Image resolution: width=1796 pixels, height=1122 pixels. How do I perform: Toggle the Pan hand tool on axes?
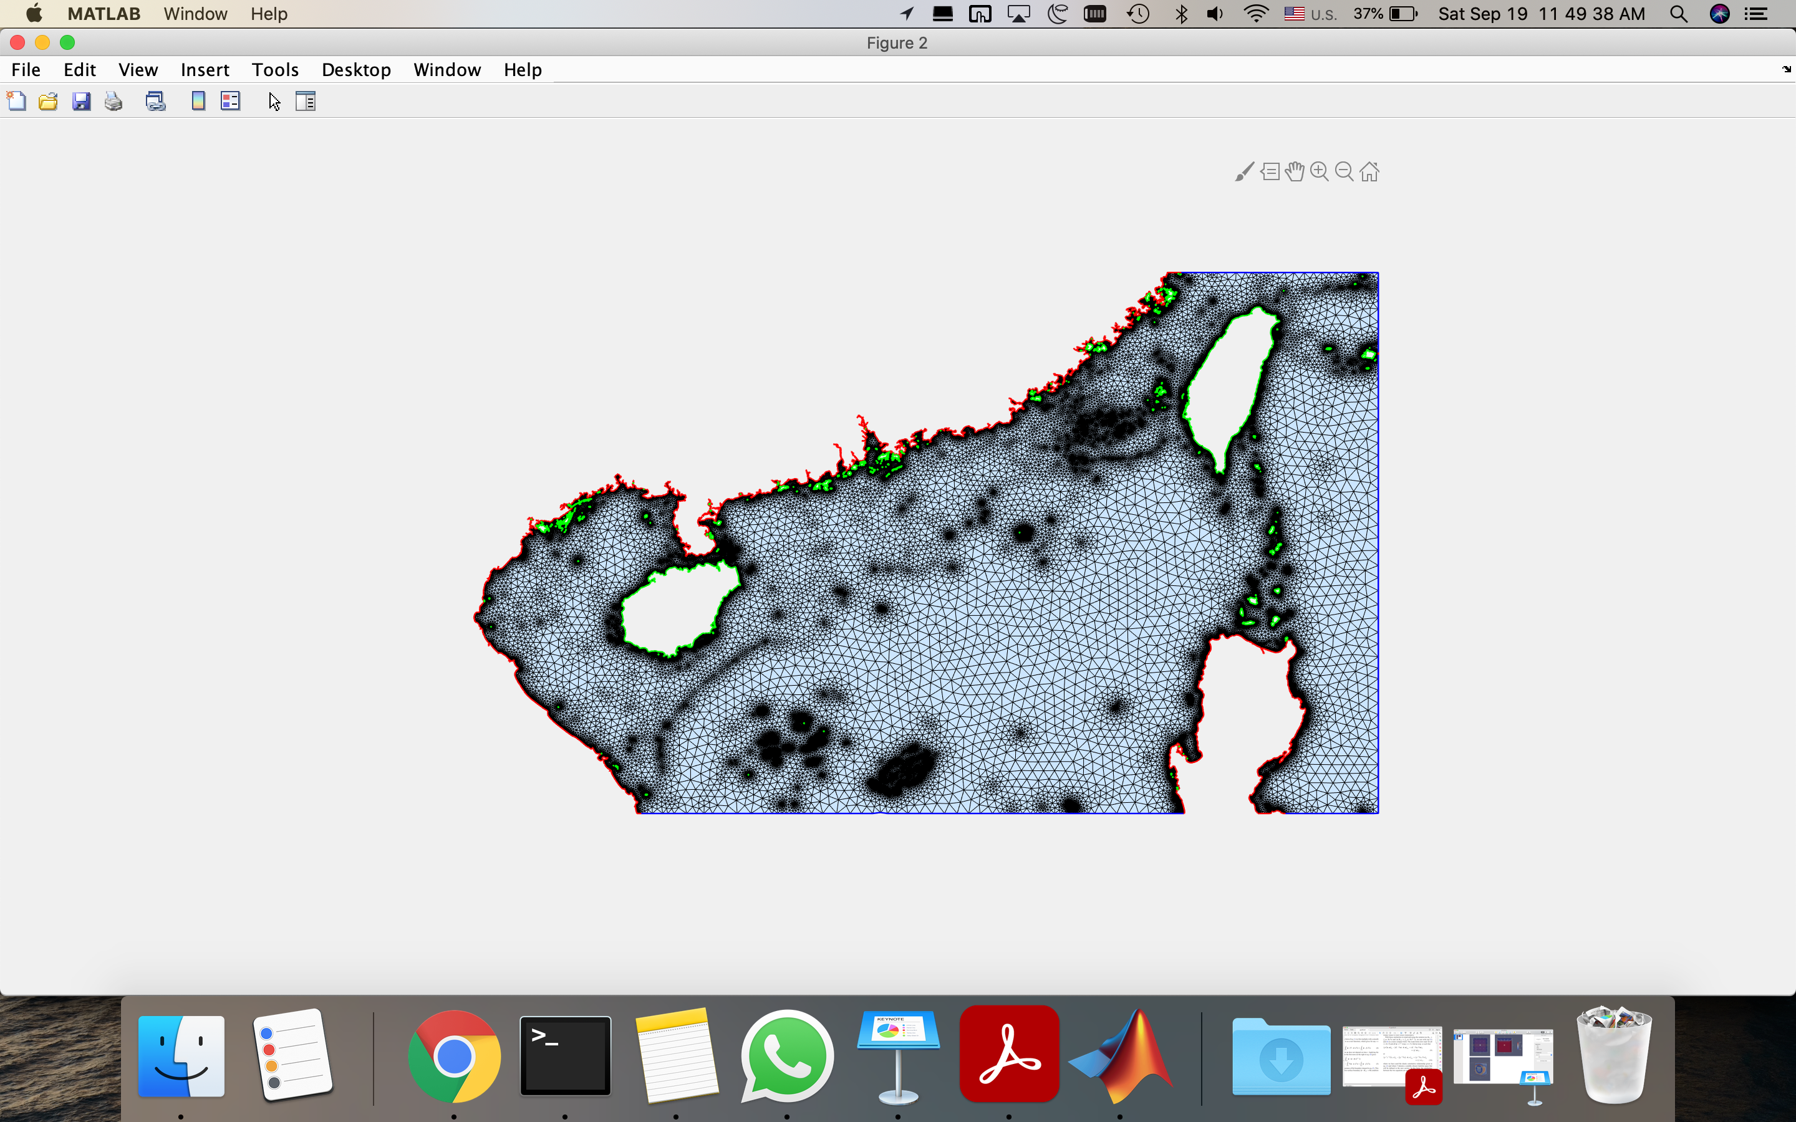point(1295,171)
